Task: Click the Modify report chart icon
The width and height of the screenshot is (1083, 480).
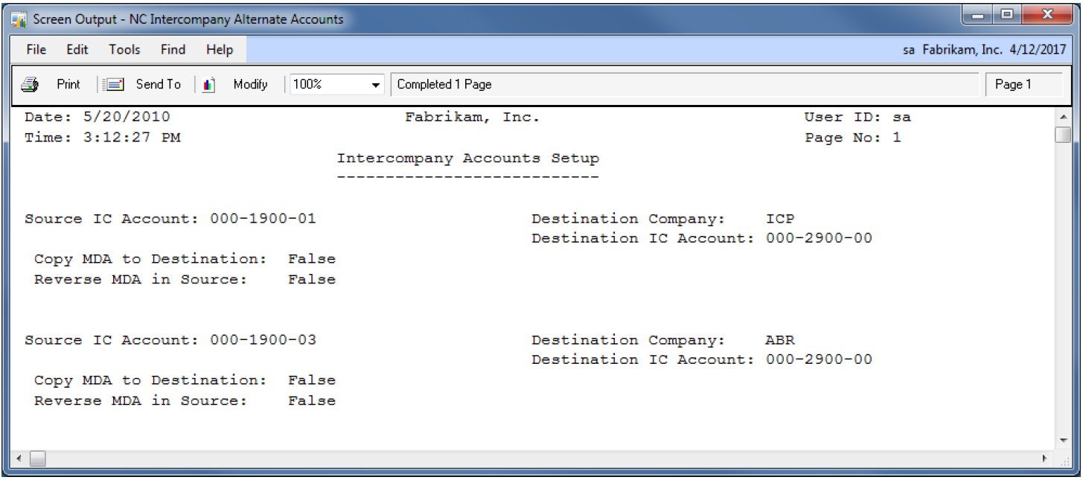Action: click(209, 85)
